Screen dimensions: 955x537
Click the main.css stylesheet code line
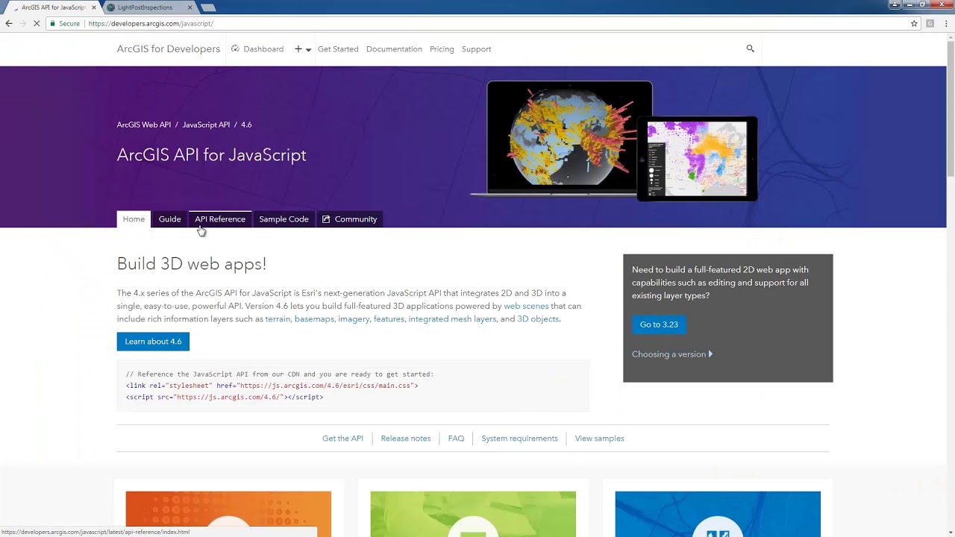click(x=272, y=386)
